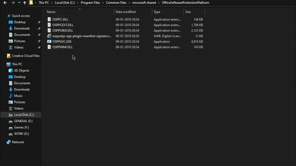Image resolution: width=296 pixels, height=166 pixels.
Task: Open Network in navigation pane
Action: point(18,142)
